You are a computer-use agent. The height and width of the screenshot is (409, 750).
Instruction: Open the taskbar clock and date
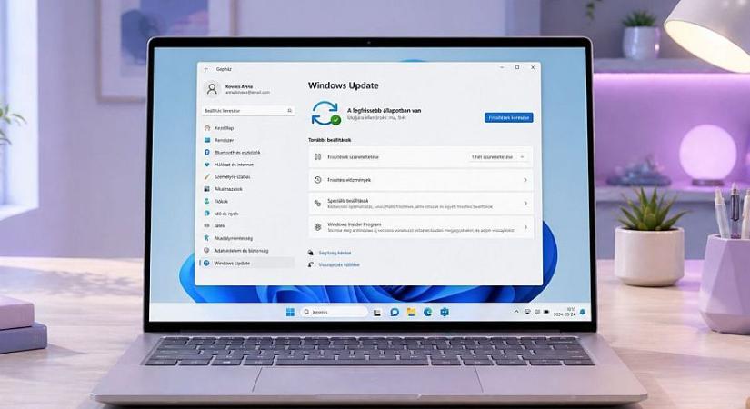(x=565, y=313)
